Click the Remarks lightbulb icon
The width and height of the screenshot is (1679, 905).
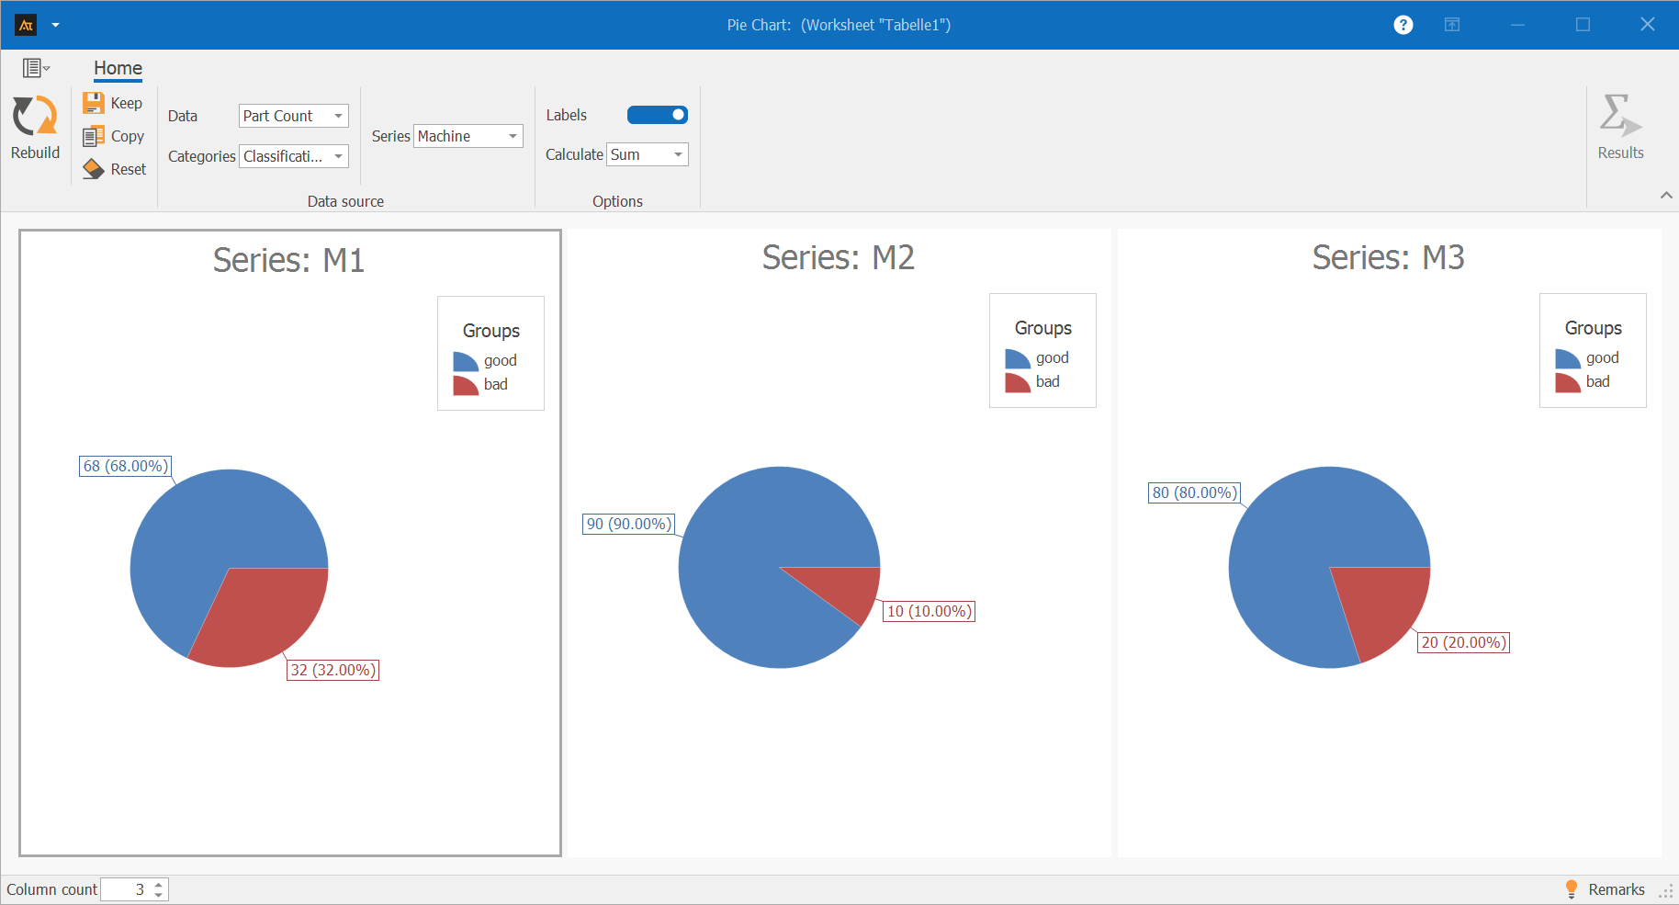1572,888
